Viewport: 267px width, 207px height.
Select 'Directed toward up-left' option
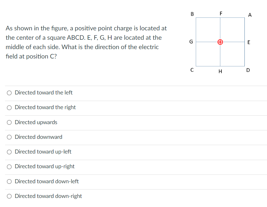coord(9,152)
